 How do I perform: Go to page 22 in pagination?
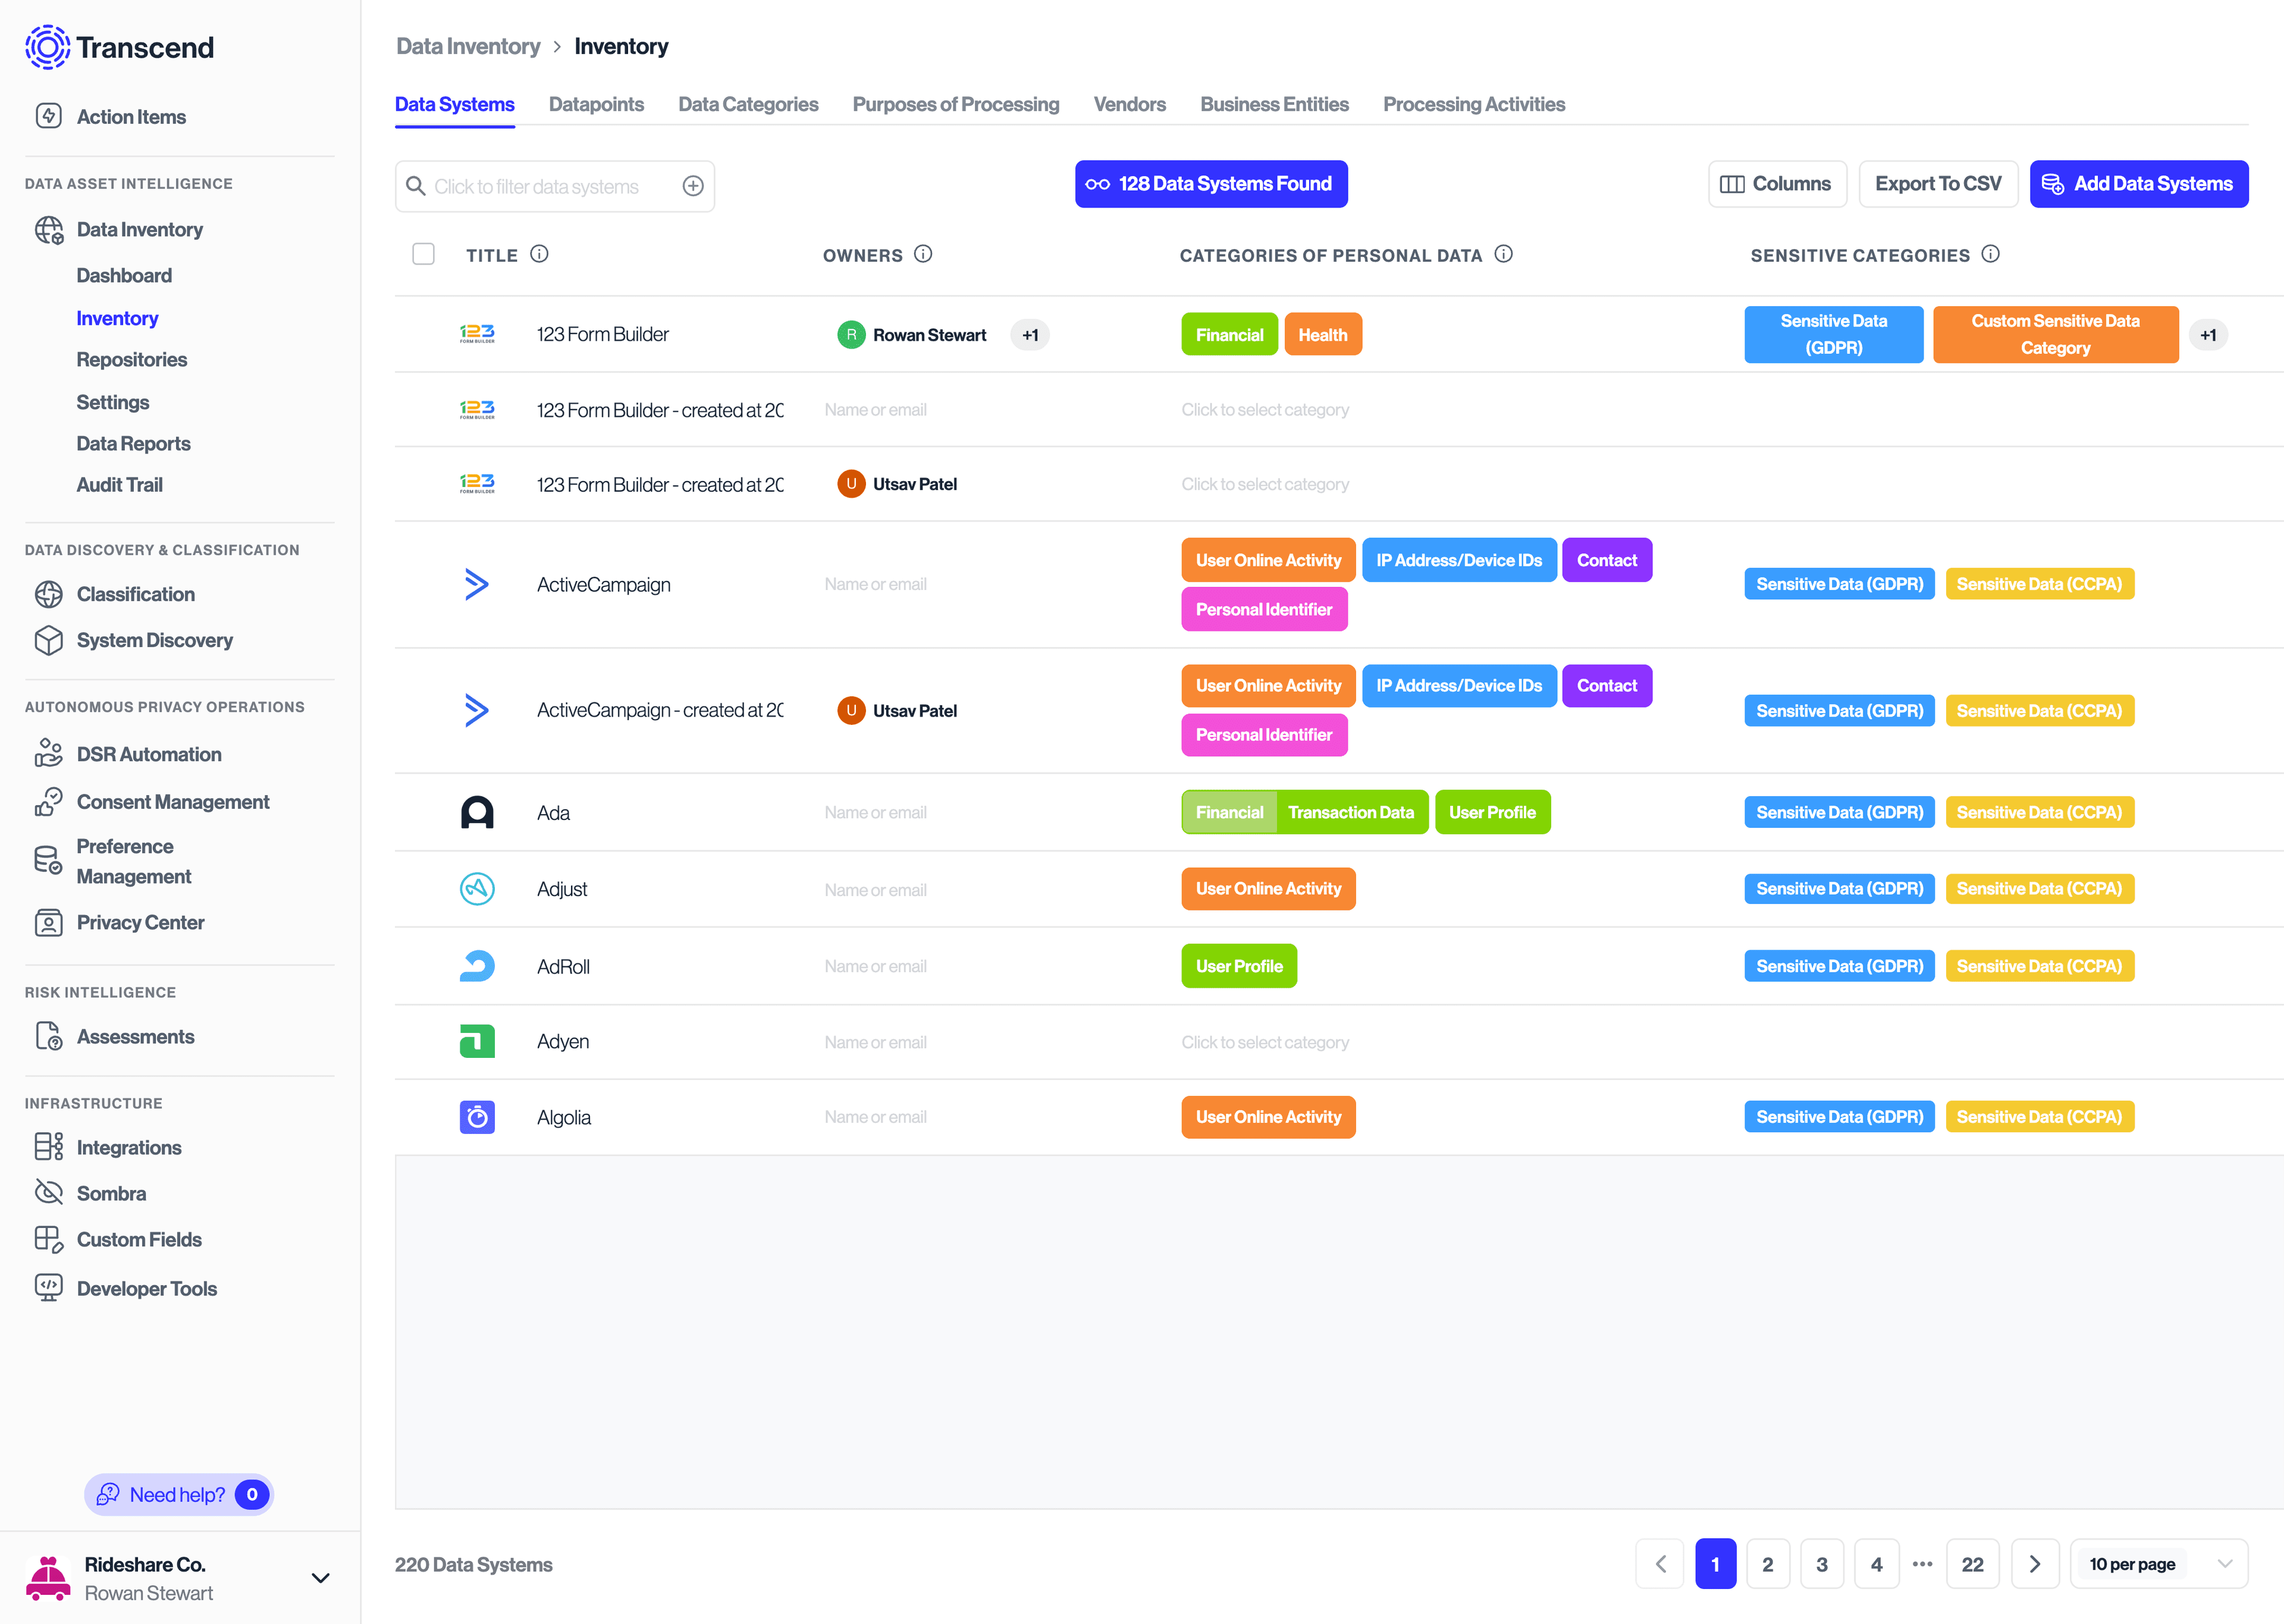point(1971,1564)
